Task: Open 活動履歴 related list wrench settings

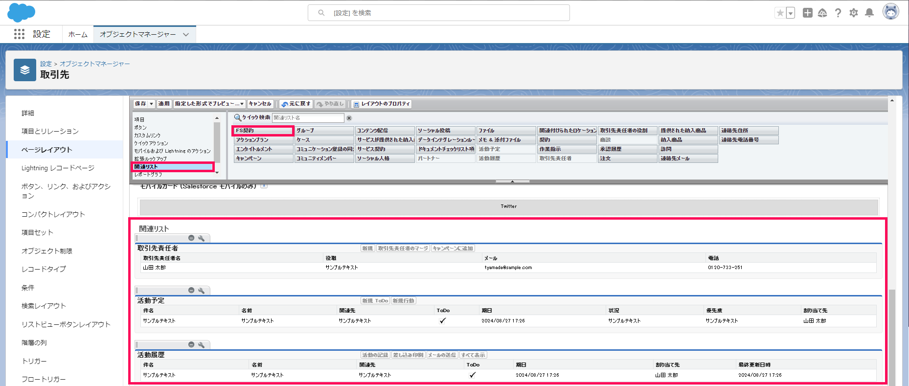Action: pos(201,344)
